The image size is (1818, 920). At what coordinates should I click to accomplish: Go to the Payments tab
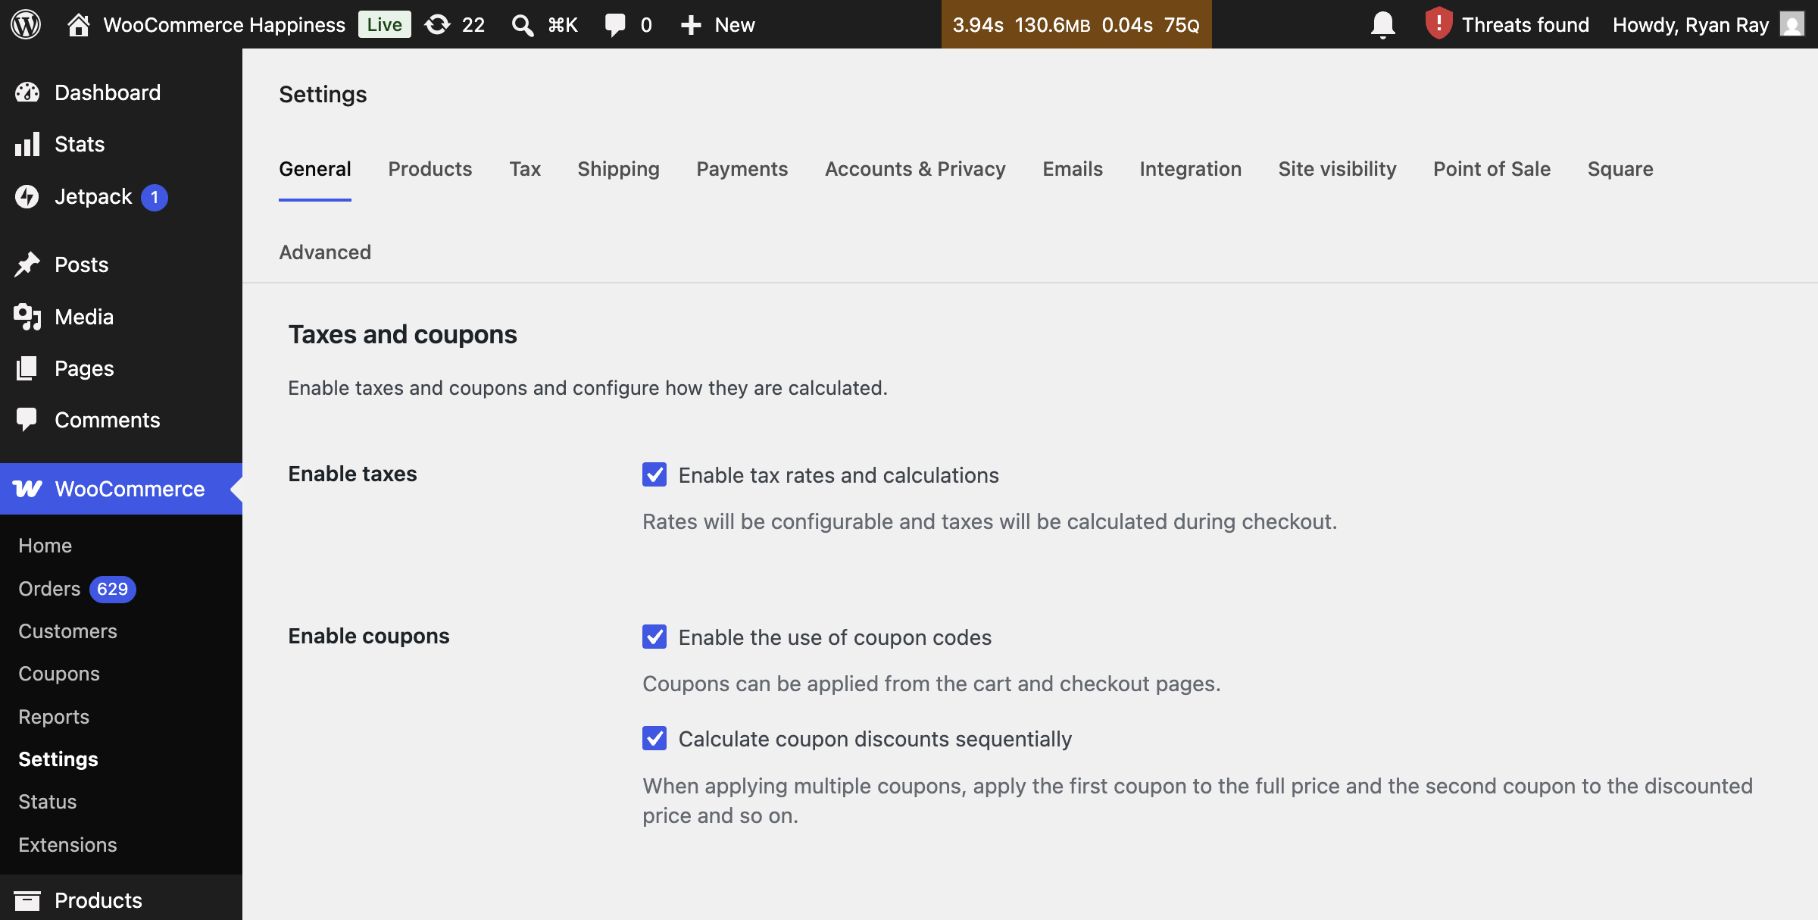click(x=742, y=169)
